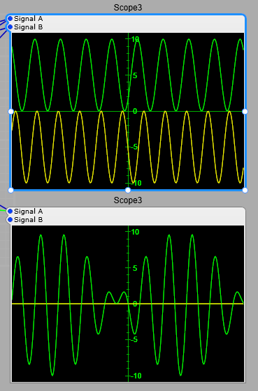258x391 pixels.
Task: Select the upper Scope3 title label
Action: coord(128,8)
